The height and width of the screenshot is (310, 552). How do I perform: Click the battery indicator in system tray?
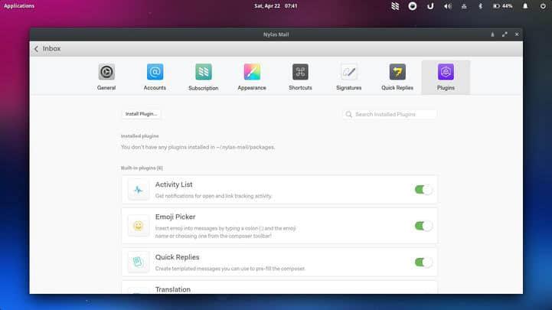click(x=503, y=6)
